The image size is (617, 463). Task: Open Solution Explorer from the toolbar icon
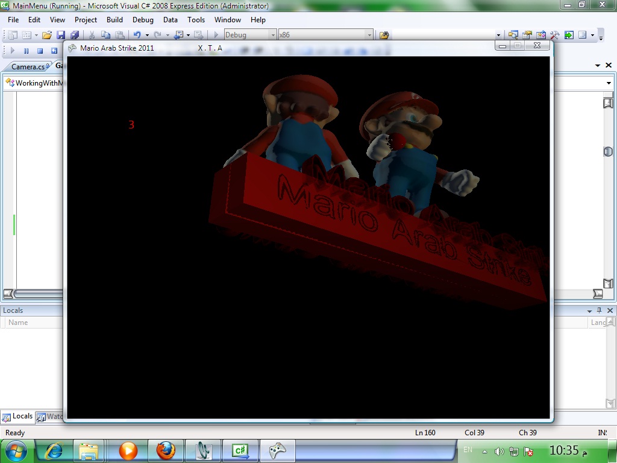tap(513, 35)
